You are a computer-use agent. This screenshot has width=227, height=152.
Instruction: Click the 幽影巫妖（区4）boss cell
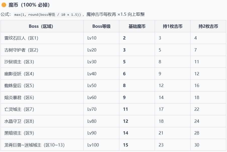pos(19,74)
